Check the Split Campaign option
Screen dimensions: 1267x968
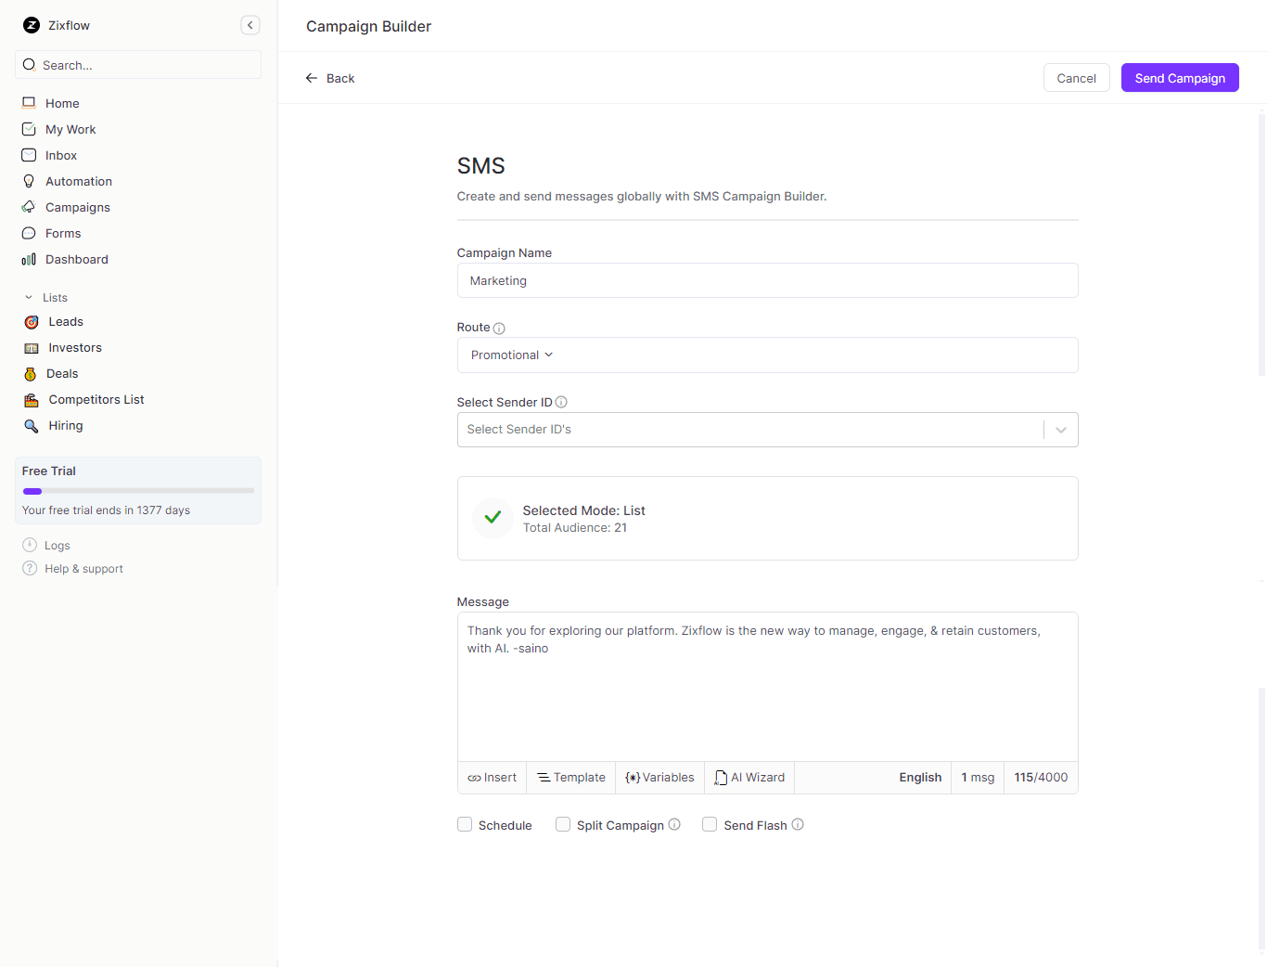coord(563,824)
